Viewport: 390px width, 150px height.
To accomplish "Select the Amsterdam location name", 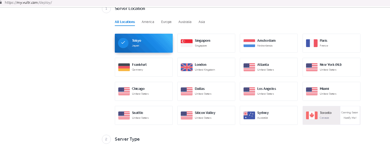I will [266, 41].
